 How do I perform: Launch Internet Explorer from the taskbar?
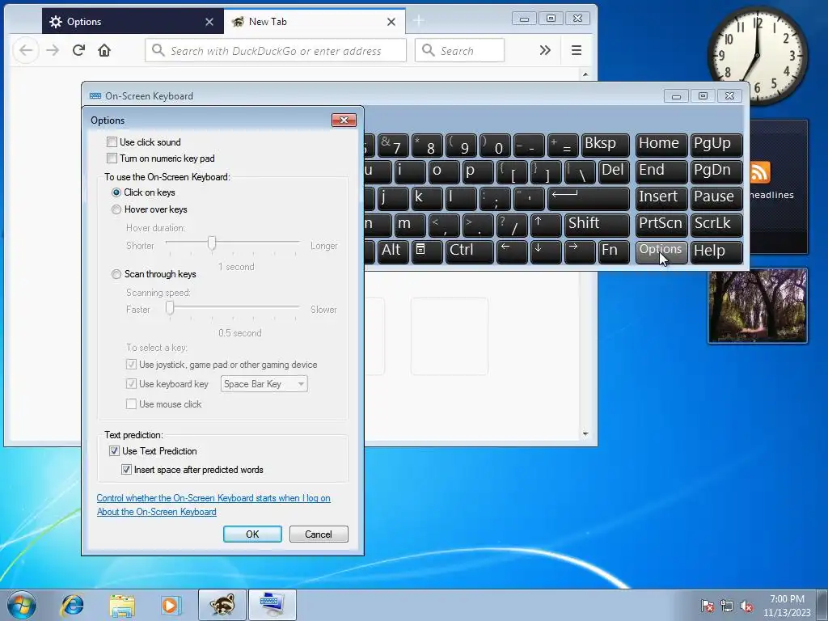point(72,605)
